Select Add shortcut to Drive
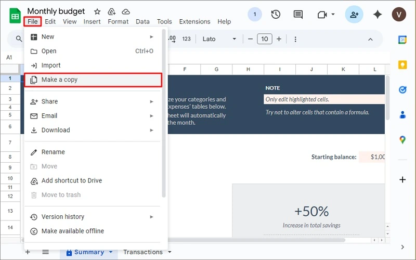This screenshot has height=260, width=416. [x=93, y=180]
